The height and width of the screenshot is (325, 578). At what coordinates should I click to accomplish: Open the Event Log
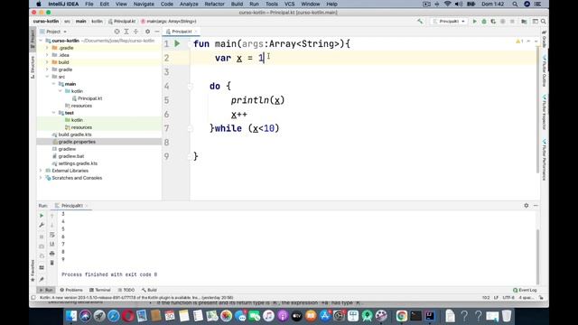[525, 290]
